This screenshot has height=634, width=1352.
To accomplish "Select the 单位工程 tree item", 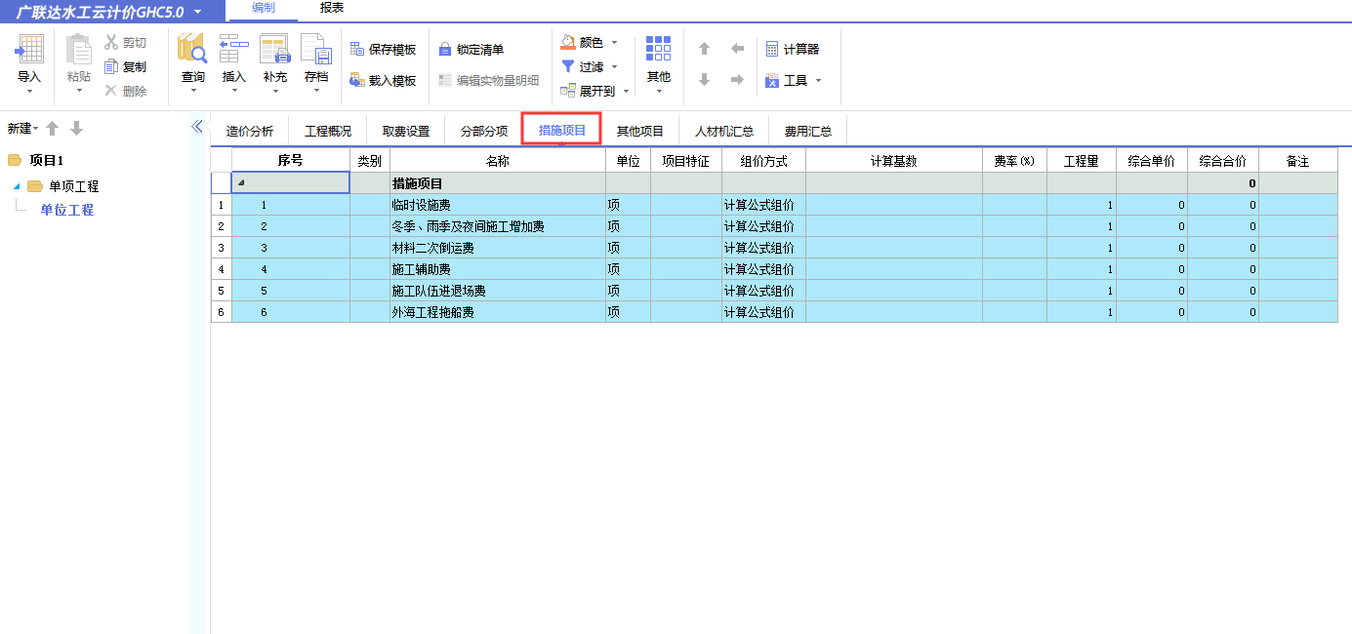I will tap(67, 209).
